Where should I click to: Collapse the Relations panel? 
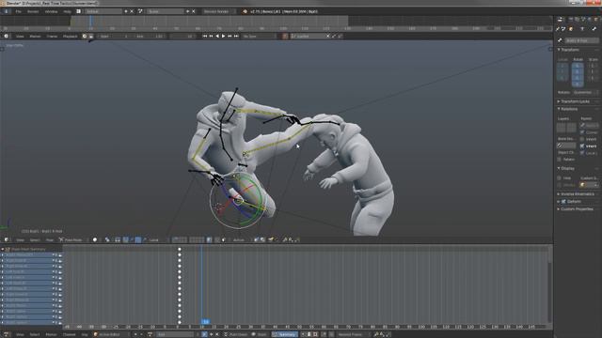tap(567, 109)
